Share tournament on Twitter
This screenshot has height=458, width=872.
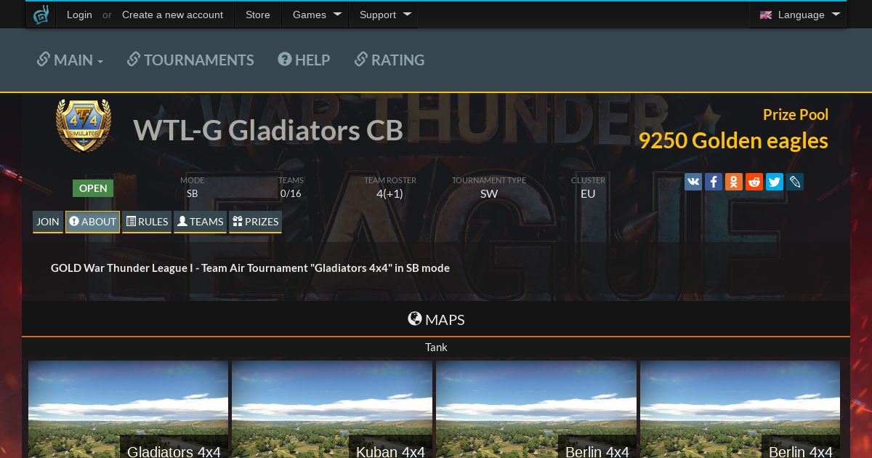click(775, 182)
